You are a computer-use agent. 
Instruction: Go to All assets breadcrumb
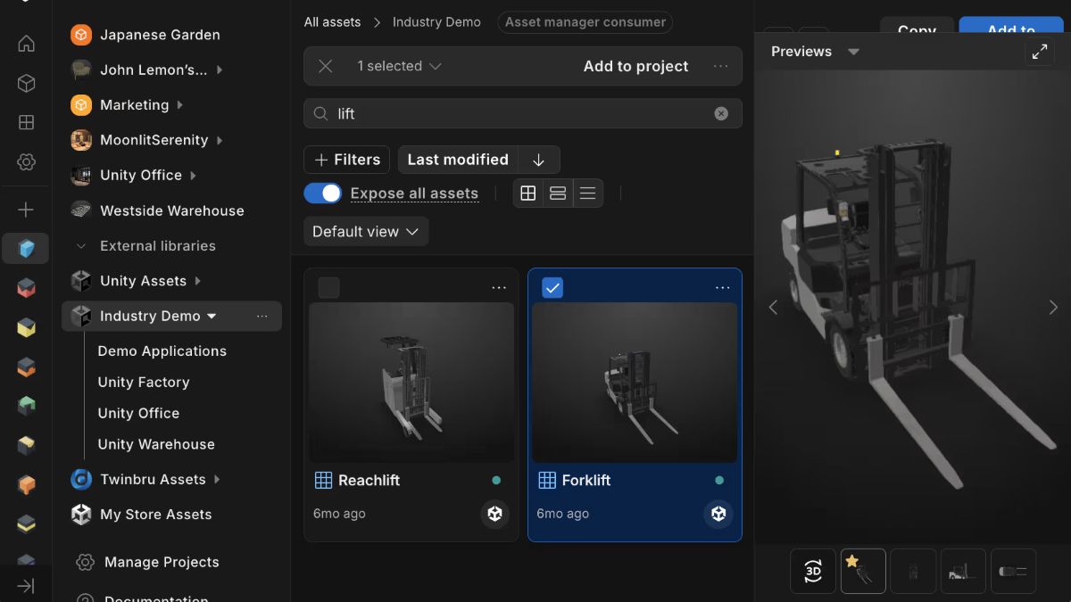click(x=333, y=21)
